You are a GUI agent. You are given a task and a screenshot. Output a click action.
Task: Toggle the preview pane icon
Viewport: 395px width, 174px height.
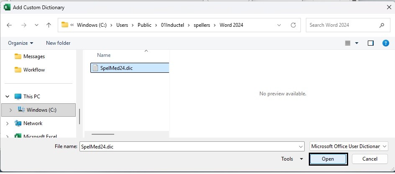tap(370, 43)
